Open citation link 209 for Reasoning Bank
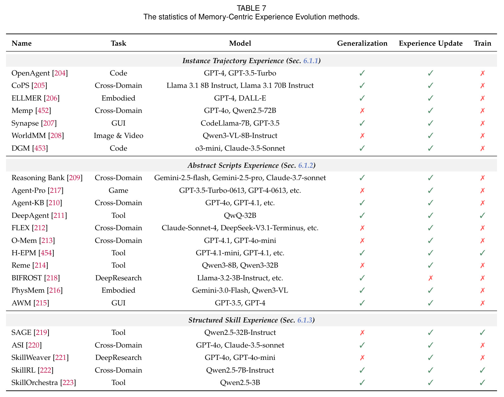504x397 pixels. pyautogui.click(x=75, y=178)
